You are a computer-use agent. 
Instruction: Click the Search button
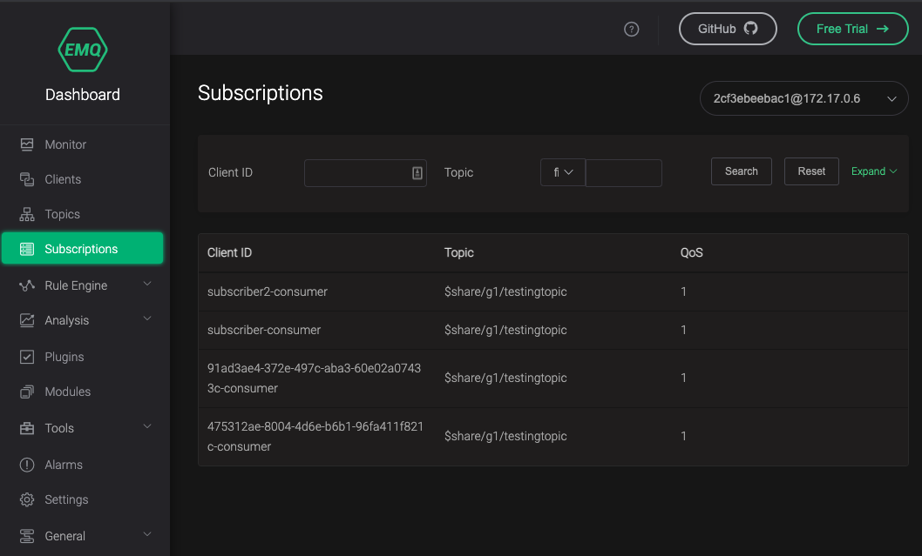741,171
